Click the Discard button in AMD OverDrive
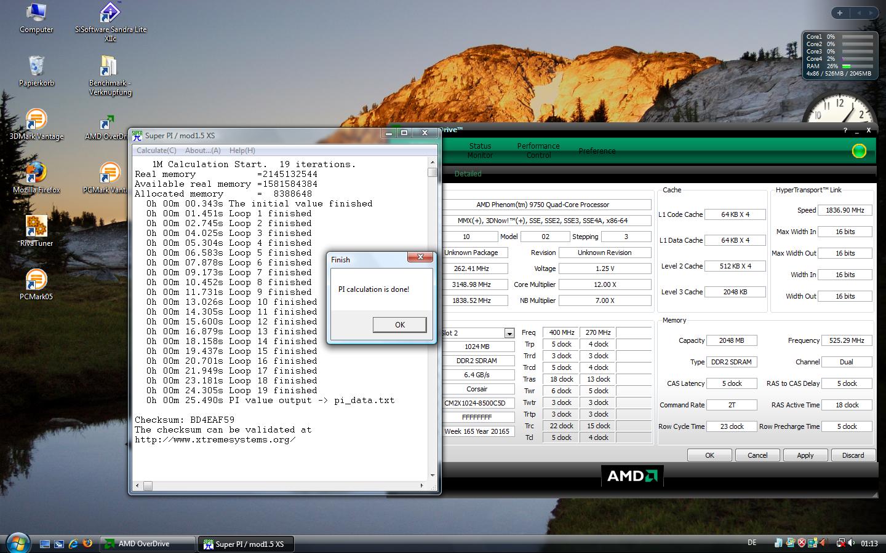Viewport: 886px width, 553px height. coord(853,455)
